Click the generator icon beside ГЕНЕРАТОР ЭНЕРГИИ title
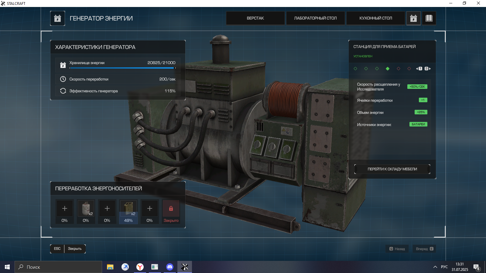 (x=57, y=19)
